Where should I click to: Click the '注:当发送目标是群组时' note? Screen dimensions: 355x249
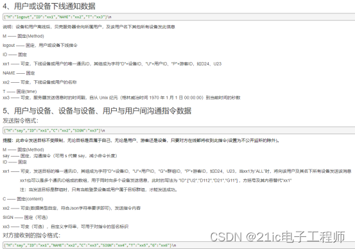coord(98,190)
